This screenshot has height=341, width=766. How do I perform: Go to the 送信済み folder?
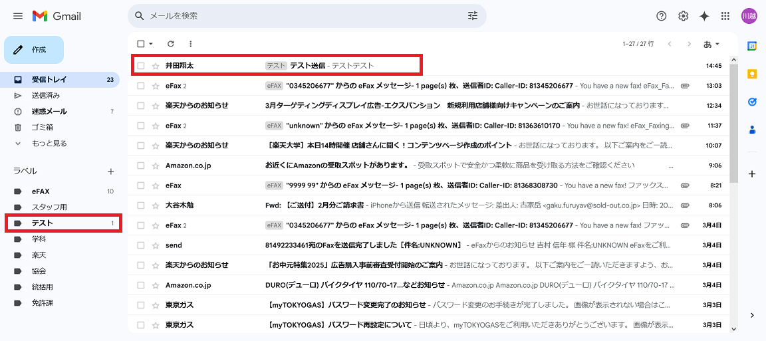(46, 95)
